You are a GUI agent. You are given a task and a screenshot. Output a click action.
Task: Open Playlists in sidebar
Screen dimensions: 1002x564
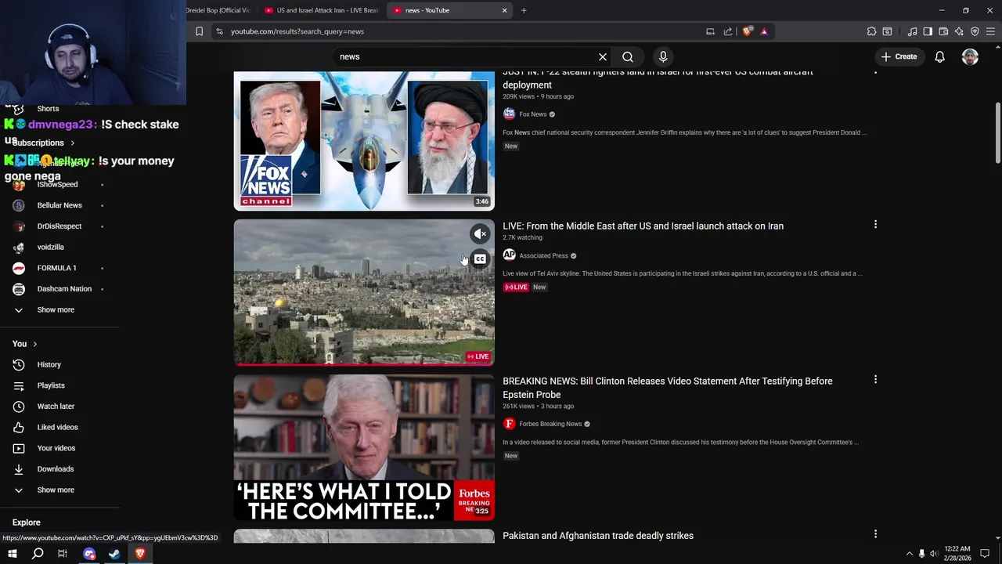pyautogui.click(x=51, y=385)
